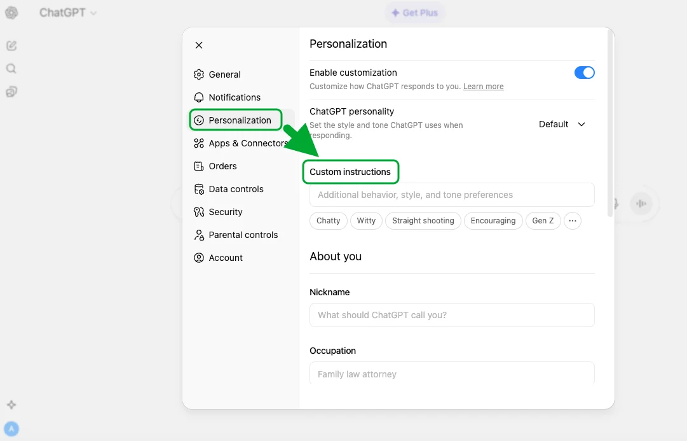Image resolution: width=687 pixels, height=441 pixels.
Task: Open the ChatGPT personality Default dropdown
Action: [x=562, y=124]
